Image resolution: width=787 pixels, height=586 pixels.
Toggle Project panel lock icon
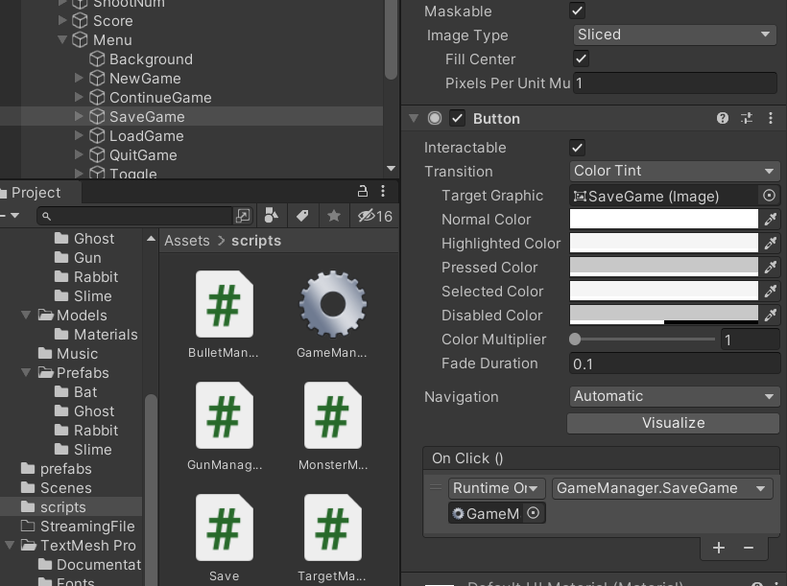point(363,191)
